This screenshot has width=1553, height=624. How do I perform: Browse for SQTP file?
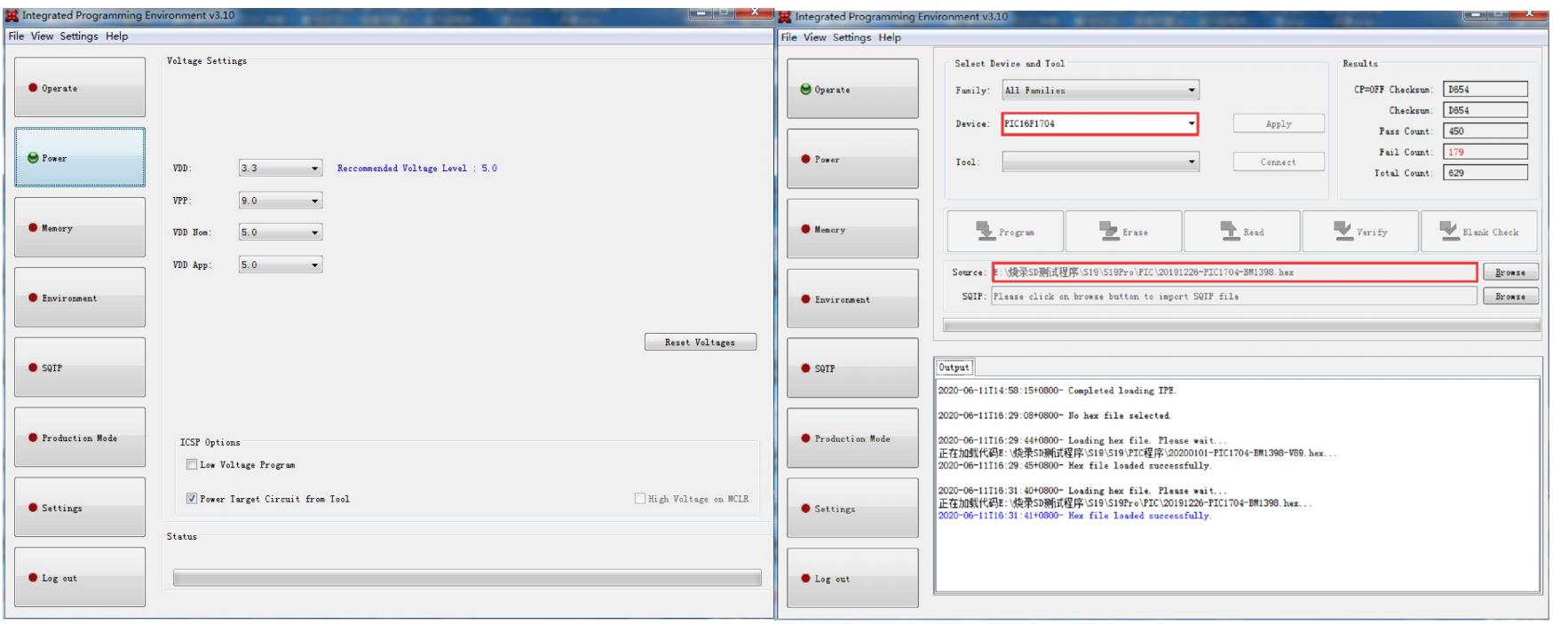click(1510, 296)
